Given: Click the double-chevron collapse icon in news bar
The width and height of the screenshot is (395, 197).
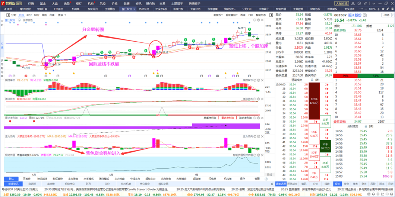Looking at the screenshot, I should [272, 184].
